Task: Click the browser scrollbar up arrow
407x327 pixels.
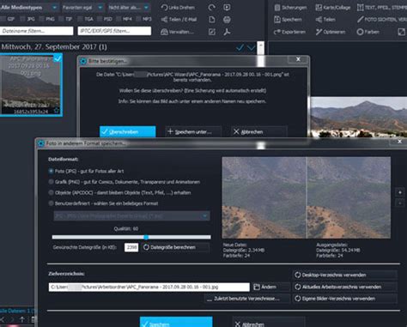Action: tap(260, 45)
